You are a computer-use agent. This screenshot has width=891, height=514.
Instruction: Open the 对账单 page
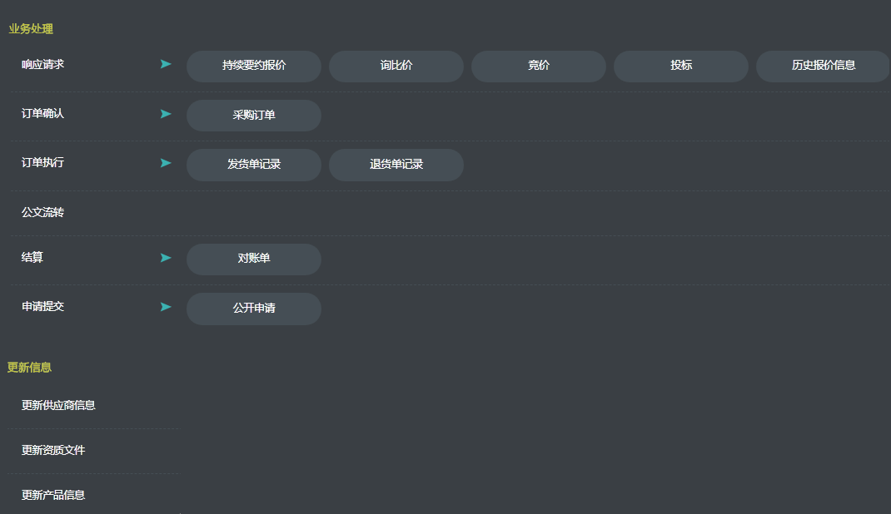coord(254,259)
